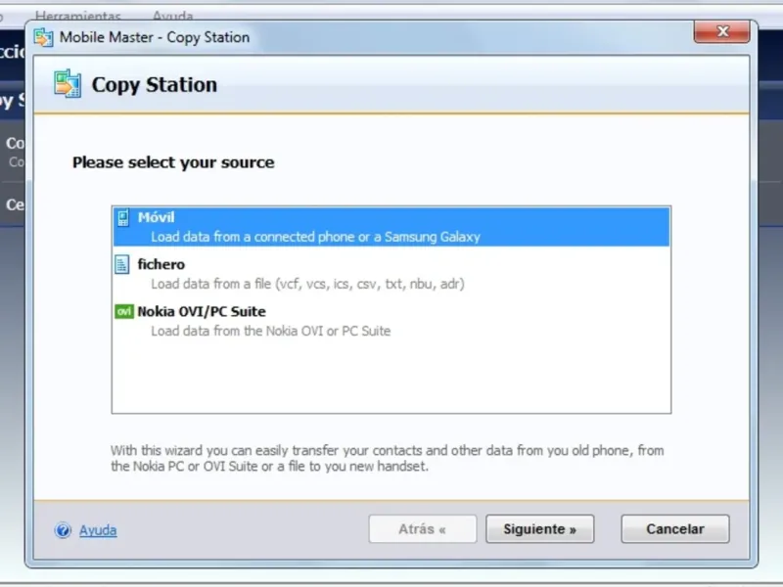Viewport: 783px width, 587px height.
Task: Click the wizard description text paragraph
Action: 388,458
